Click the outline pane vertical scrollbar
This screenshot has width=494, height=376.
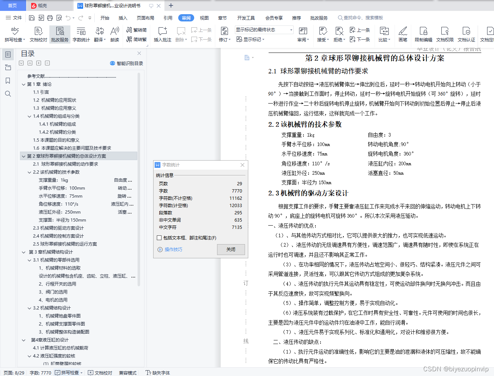click(x=139, y=179)
